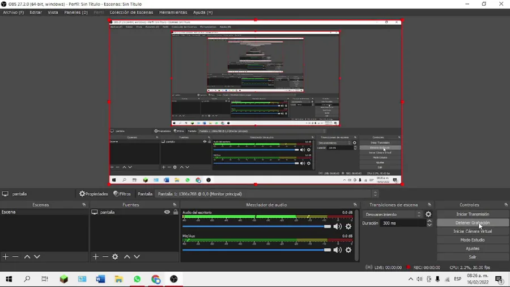Viewport: 510px width, 287px height.
Task: Open Windows Start menu
Action: coord(8,279)
